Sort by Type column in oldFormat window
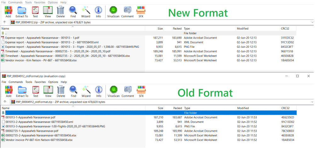Viewport: 315px width, 149px height. click(x=209, y=108)
